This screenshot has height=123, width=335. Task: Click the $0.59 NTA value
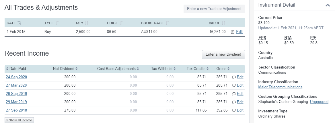[289, 43]
